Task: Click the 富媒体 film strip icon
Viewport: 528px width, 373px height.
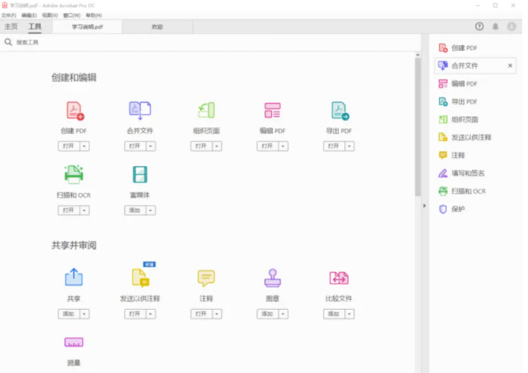Action: click(x=140, y=174)
